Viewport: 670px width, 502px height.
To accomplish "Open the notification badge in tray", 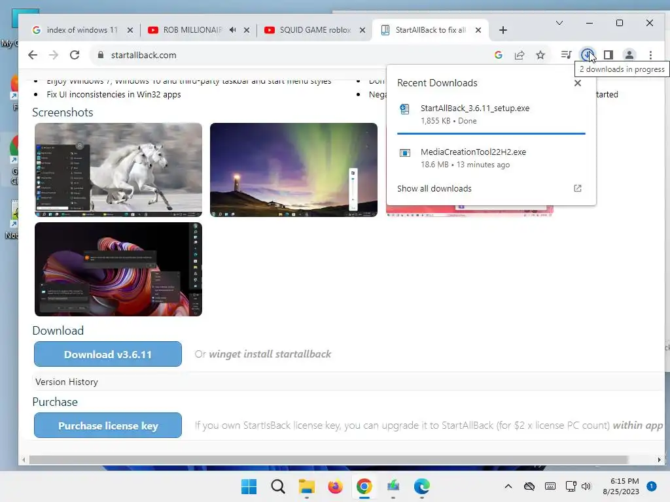I will pyautogui.click(x=651, y=486).
